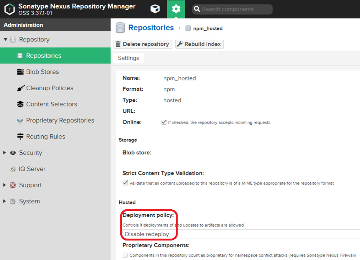Click the search magnifier icon
This screenshot has width=360, height=260.
pyautogui.click(x=197, y=9)
